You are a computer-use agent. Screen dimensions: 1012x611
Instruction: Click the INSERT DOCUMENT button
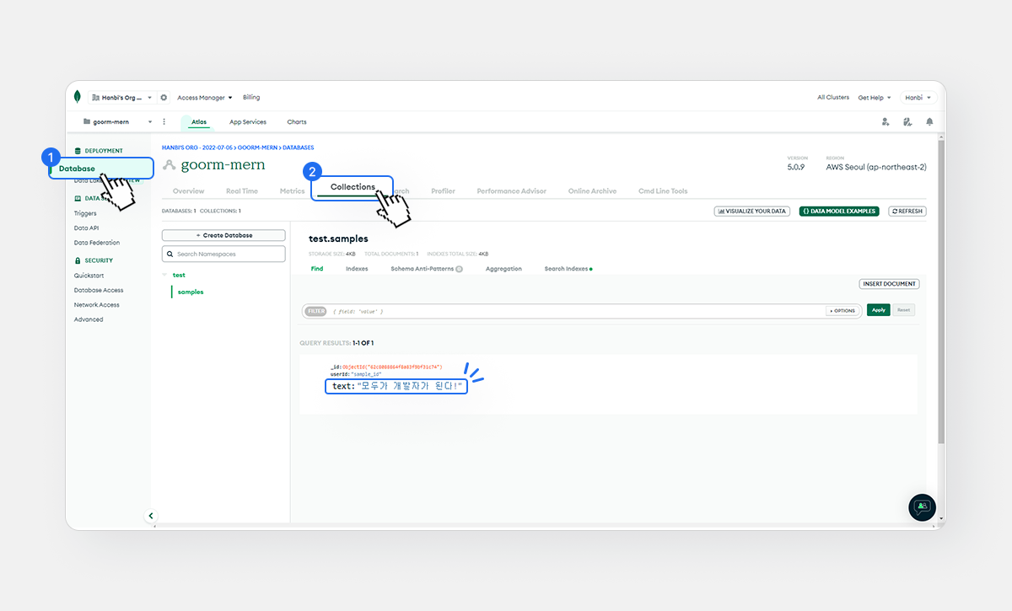click(889, 284)
